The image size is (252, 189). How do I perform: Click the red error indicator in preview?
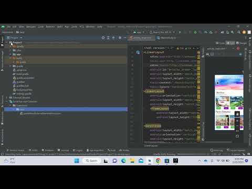pos(238,48)
